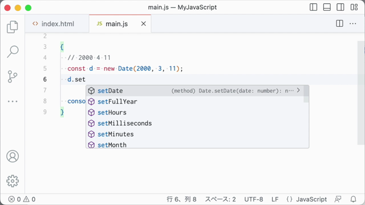Change the UTF-8 file encoding
The width and height of the screenshot is (365, 205).
253,199
